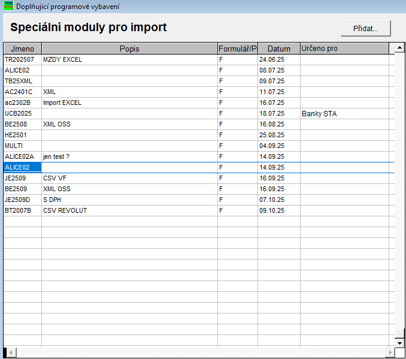Viewport: 406px width, 359px height.
Task: Click the date in the JE2509 row
Action: [x=279, y=179]
